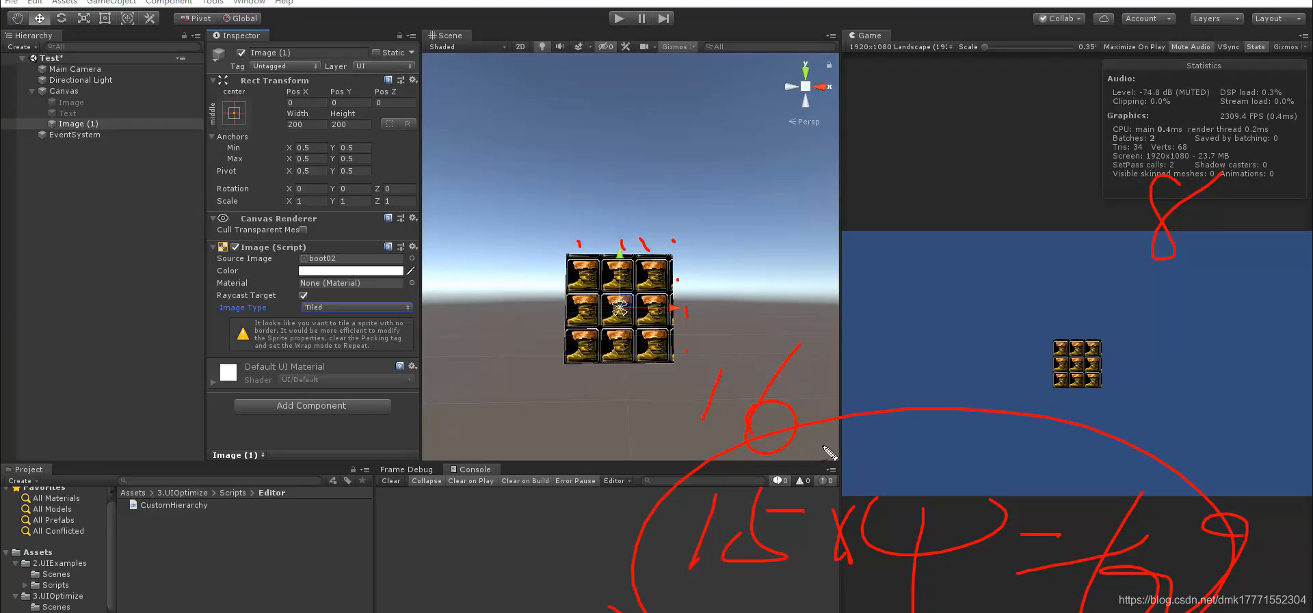Open Image Script gear settings menu
The height and width of the screenshot is (613, 1313).
tap(413, 247)
